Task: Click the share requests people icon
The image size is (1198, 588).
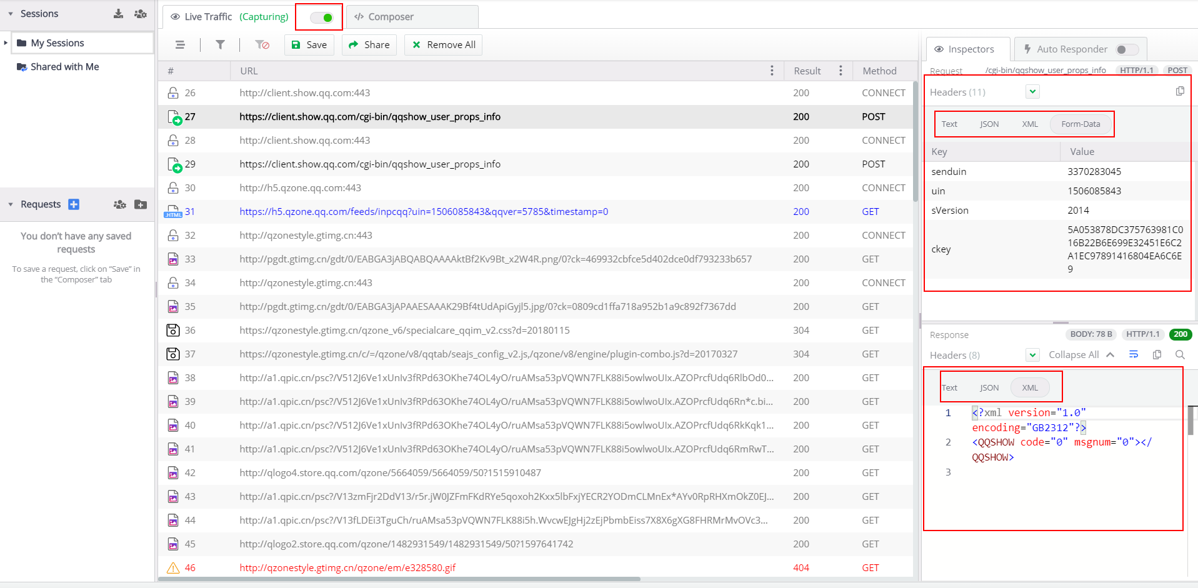Action: (x=120, y=204)
